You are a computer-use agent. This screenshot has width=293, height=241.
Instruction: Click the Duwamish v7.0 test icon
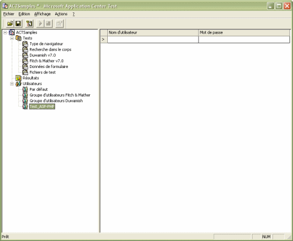(25, 55)
